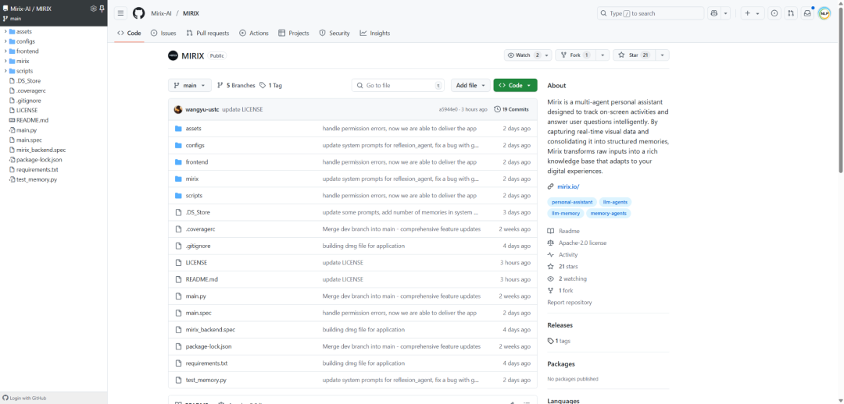Open the personal-assistant topic tag
Viewport: 844px width, 404px height.
pos(572,202)
